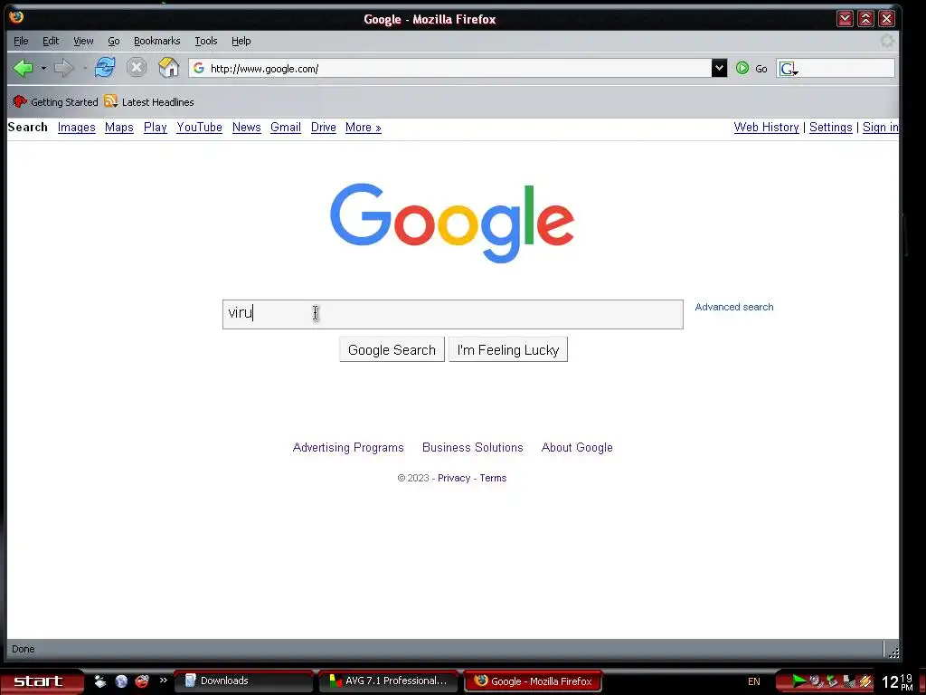Open the Bookmarks menu

coord(156,41)
